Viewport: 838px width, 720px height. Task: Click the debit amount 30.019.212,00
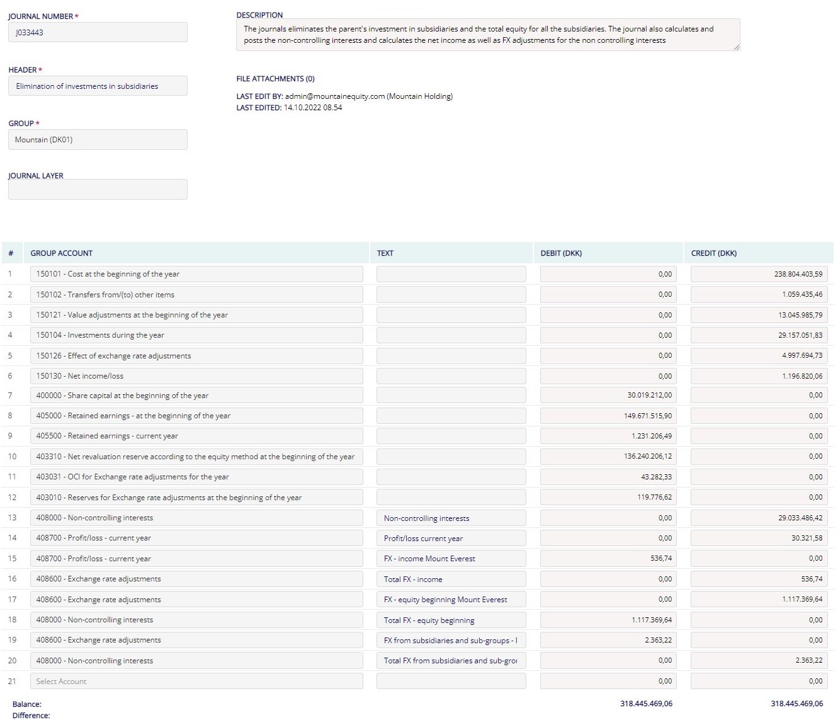click(609, 396)
